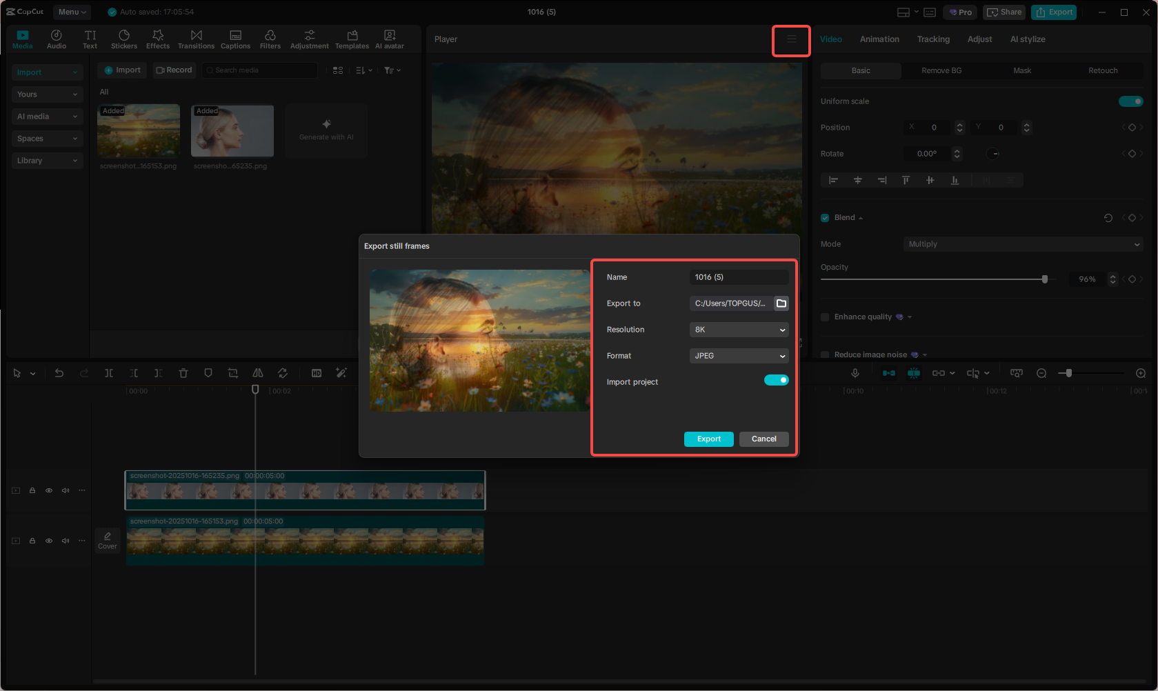Image resolution: width=1158 pixels, height=691 pixels.
Task: Click the Export button in the dialog
Action: point(708,439)
